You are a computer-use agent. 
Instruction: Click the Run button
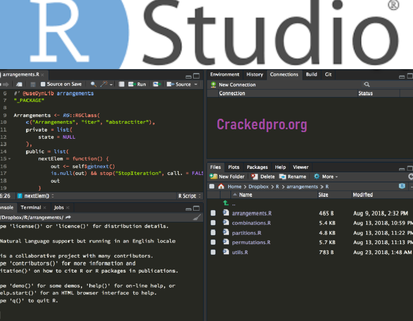[x=137, y=84]
